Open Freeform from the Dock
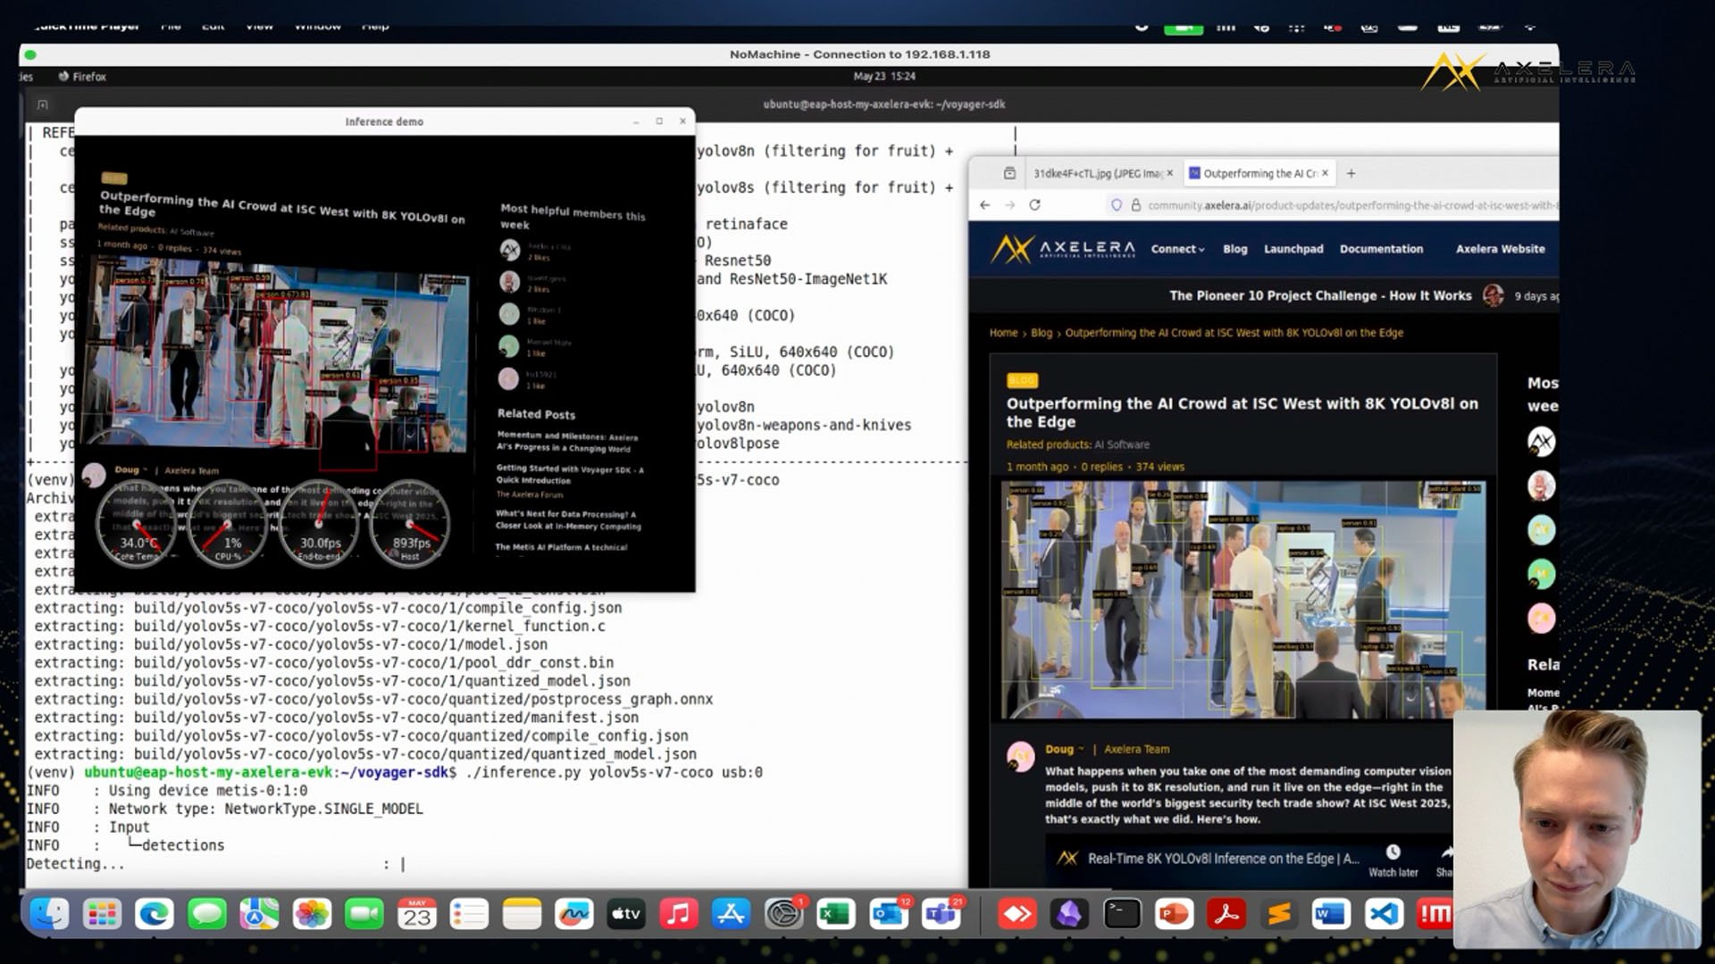 pos(574,914)
